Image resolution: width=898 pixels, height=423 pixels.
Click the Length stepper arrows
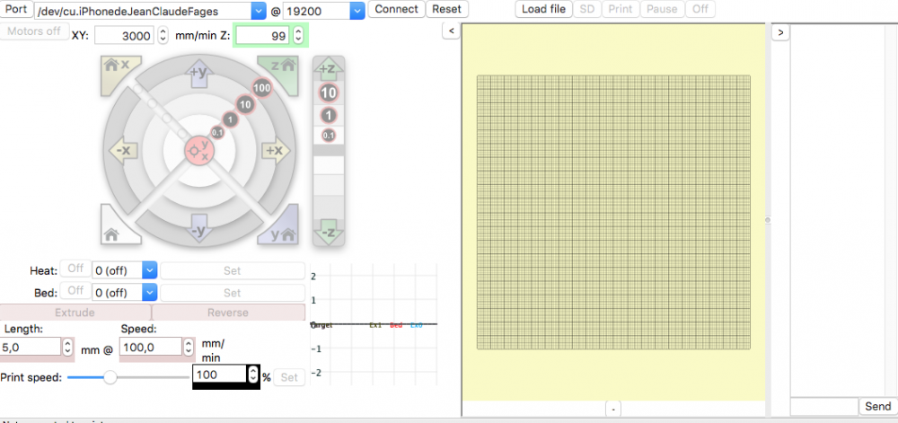67,347
